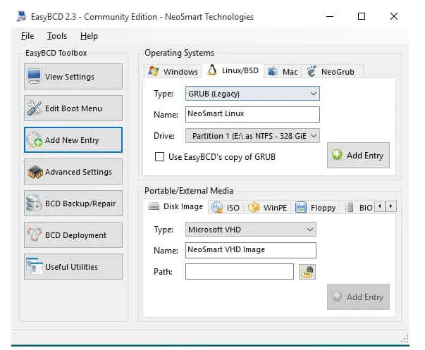Screen dimensions: 425x350
Task: Click the BCD Deployment button label
Action: tap(75, 235)
